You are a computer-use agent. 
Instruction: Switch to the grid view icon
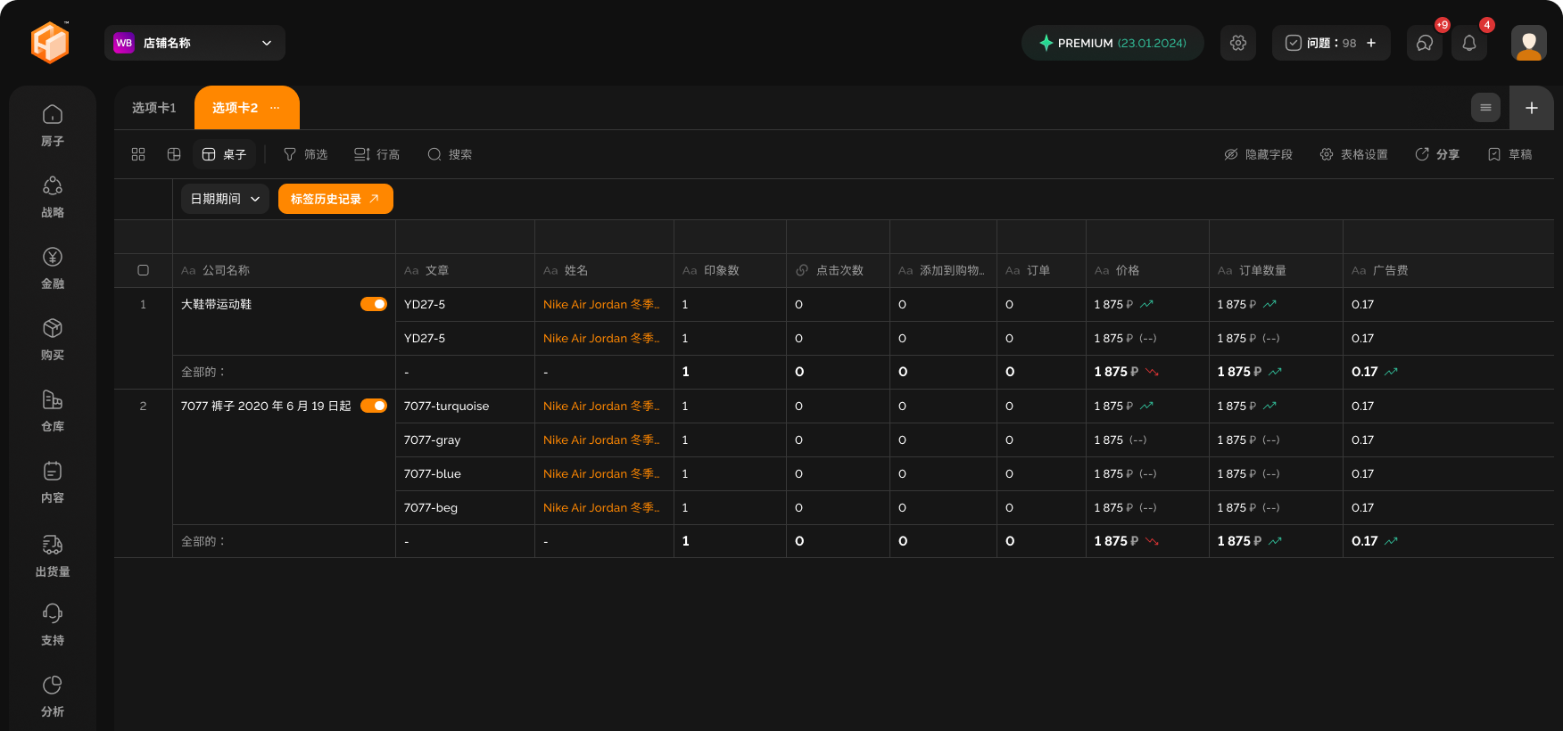pyautogui.click(x=138, y=154)
